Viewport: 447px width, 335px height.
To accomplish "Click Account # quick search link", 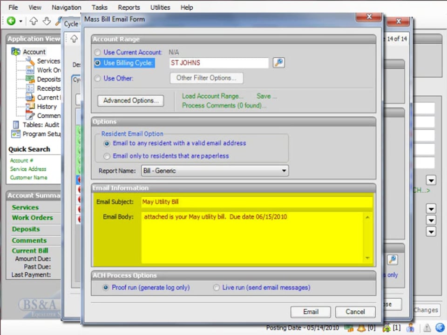I will 22,161.
